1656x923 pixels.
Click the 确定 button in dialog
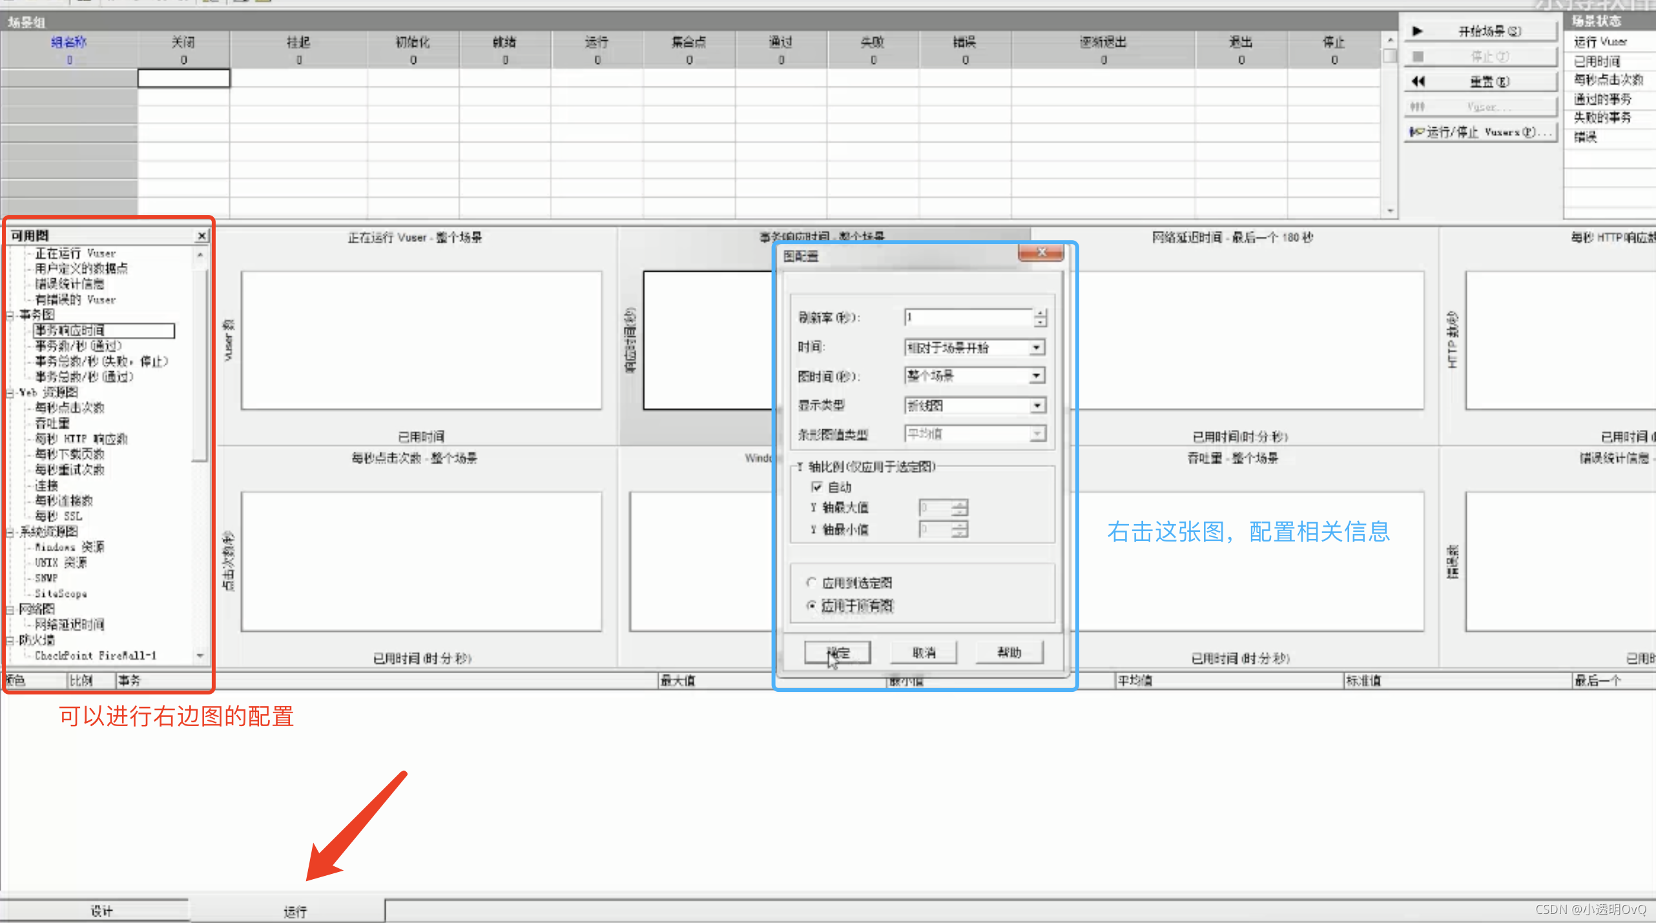pos(838,653)
